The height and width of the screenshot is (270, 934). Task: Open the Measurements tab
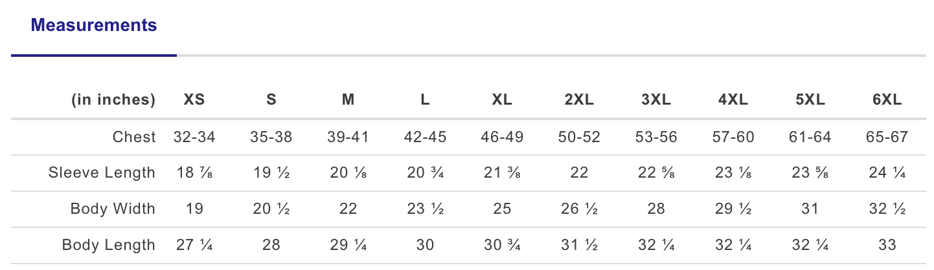tap(94, 25)
